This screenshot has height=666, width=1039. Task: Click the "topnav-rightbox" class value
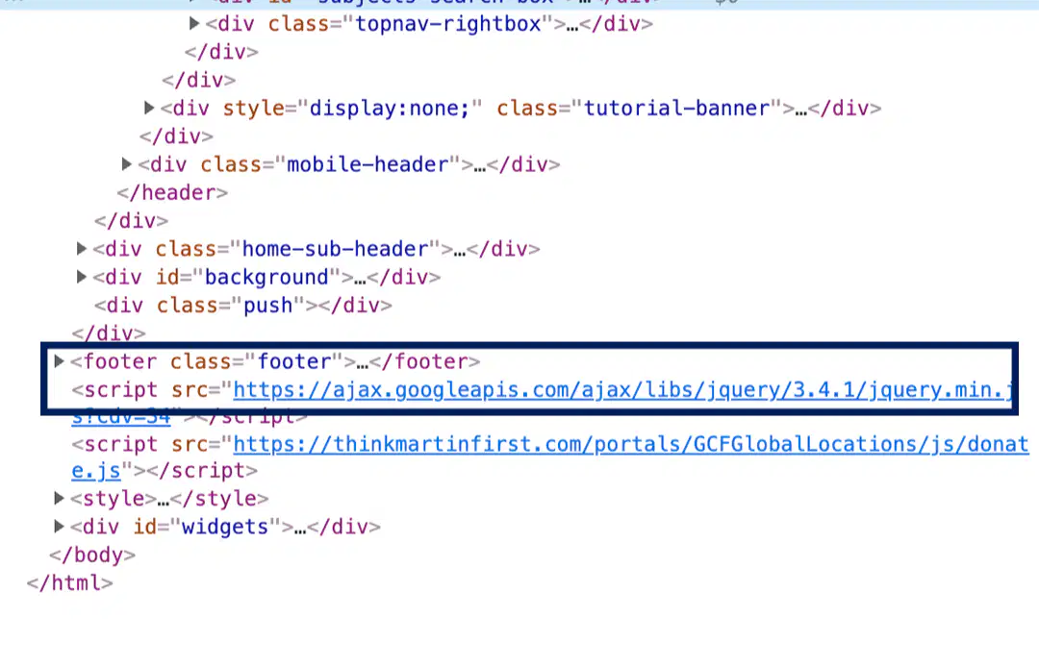(x=448, y=24)
